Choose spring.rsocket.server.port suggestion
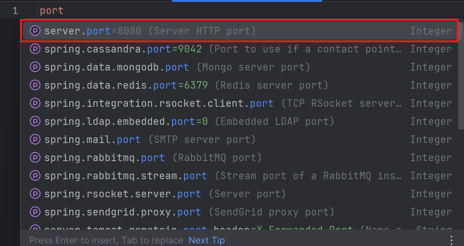 coord(239,194)
